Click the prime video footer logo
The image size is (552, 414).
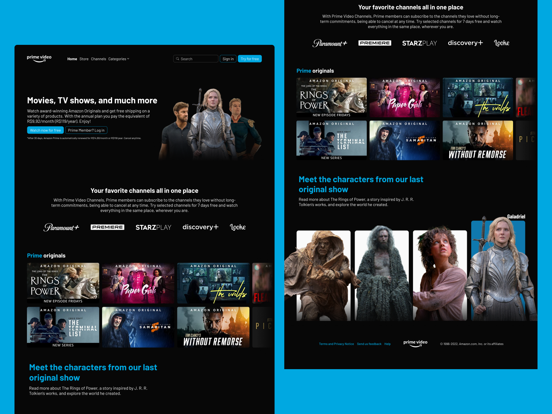[415, 344]
